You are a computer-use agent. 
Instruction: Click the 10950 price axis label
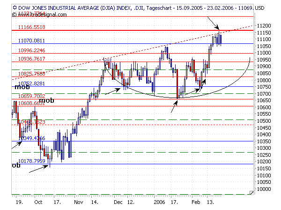[x=264, y=60]
